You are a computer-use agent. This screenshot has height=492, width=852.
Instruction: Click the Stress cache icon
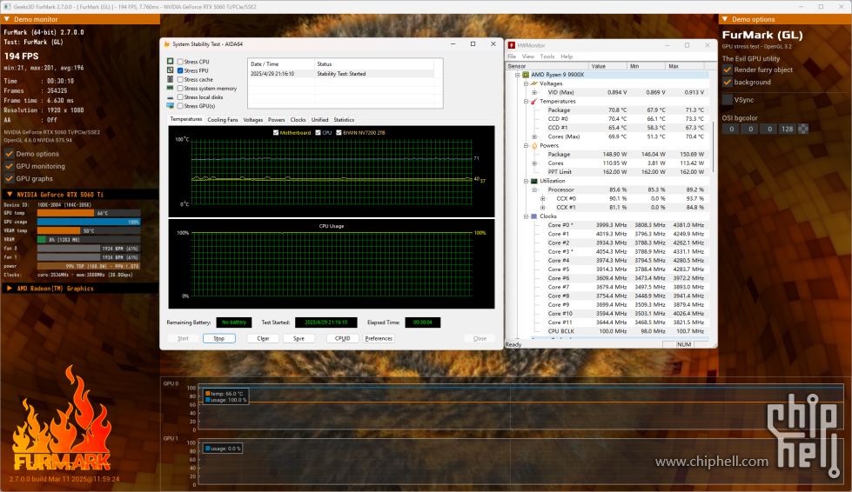170,79
